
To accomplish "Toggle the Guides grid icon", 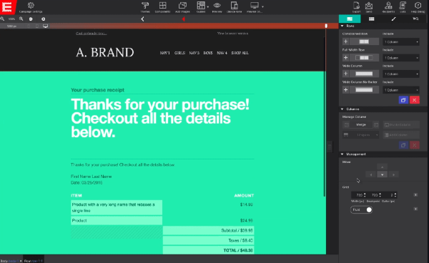I will click(x=201, y=5).
